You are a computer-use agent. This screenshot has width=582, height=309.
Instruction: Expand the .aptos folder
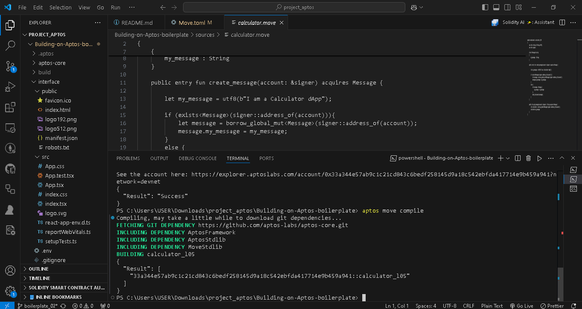point(46,54)
